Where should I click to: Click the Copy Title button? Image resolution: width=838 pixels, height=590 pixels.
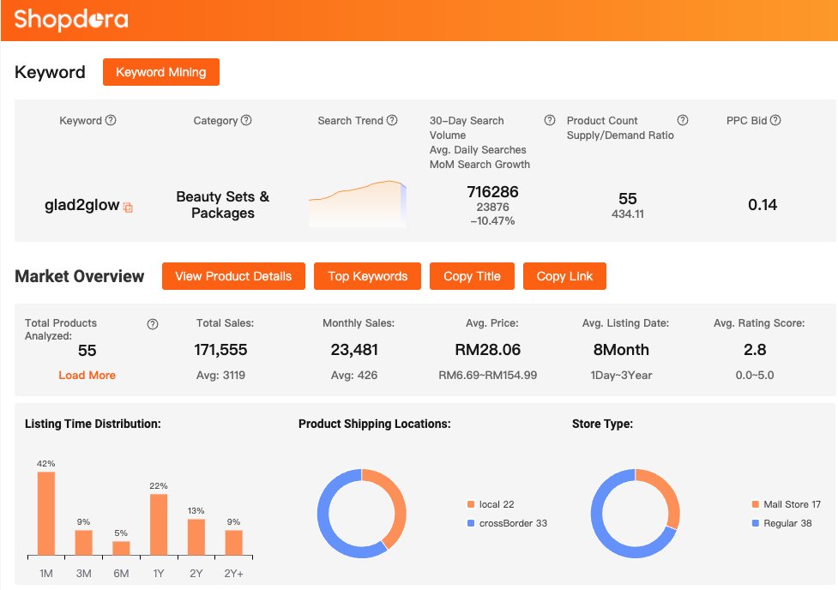472,276
